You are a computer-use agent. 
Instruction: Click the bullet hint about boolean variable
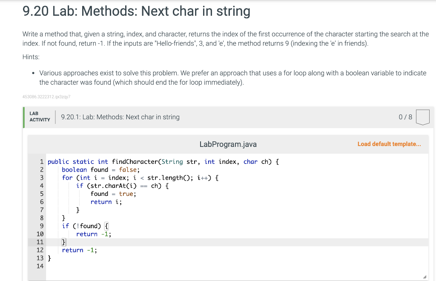pyautogui.click(x=233, y=77)
